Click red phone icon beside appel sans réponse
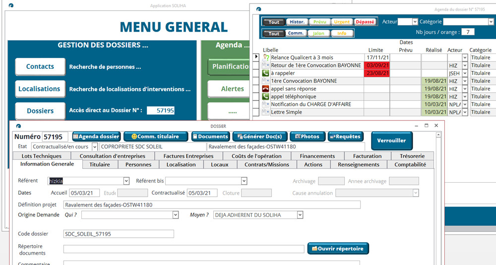496x265 pixels. 265,89
